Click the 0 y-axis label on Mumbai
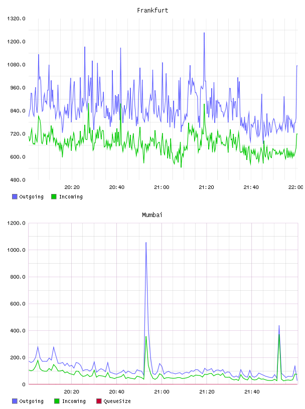Image resolution: width=305 pixels, height=409 pixels. (24, 384)
